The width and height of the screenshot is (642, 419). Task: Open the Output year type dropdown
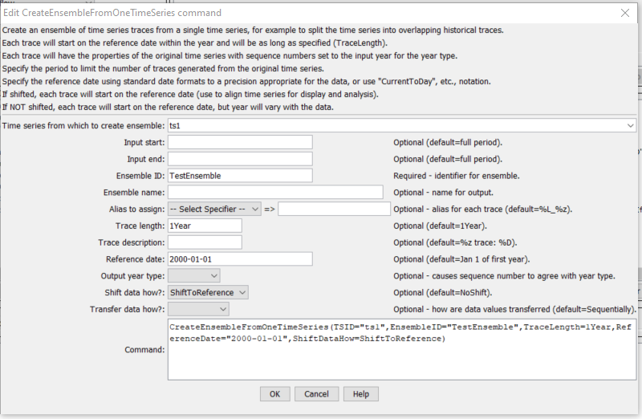click(194, 276)
